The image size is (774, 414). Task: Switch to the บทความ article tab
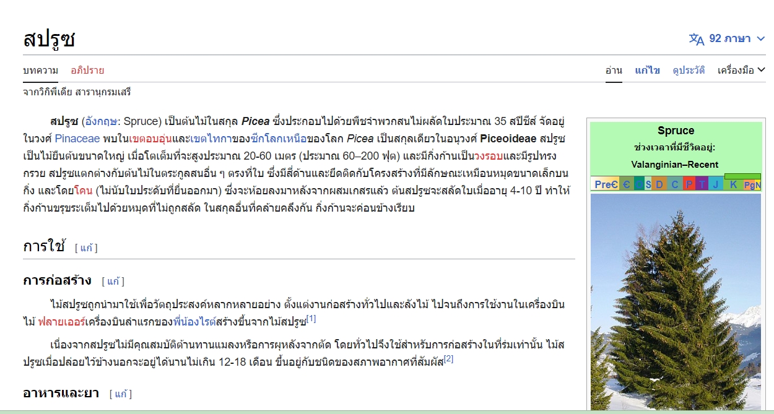point(40,70)
